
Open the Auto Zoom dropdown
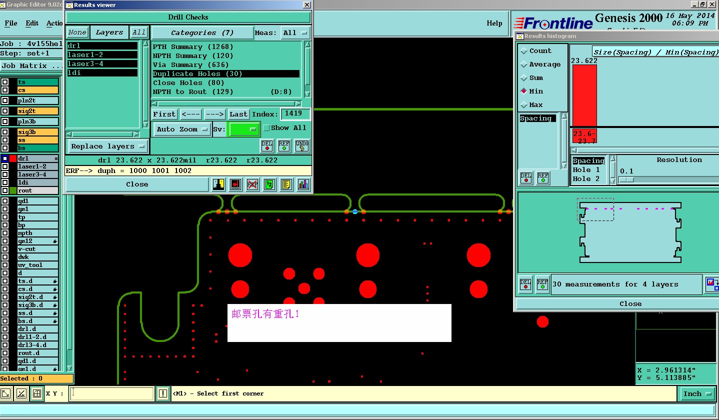(x=182, y=129)
